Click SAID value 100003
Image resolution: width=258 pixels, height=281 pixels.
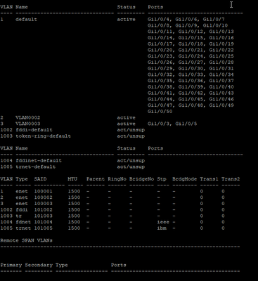pyautogui.click(x=44, y=204)
